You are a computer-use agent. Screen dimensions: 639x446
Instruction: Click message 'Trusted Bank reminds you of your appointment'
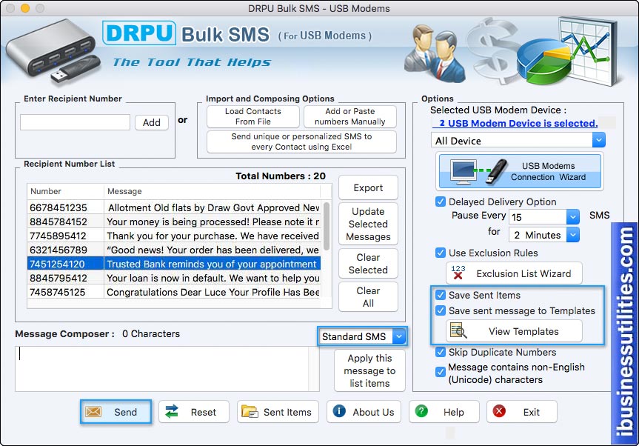(x=212, y=264)
